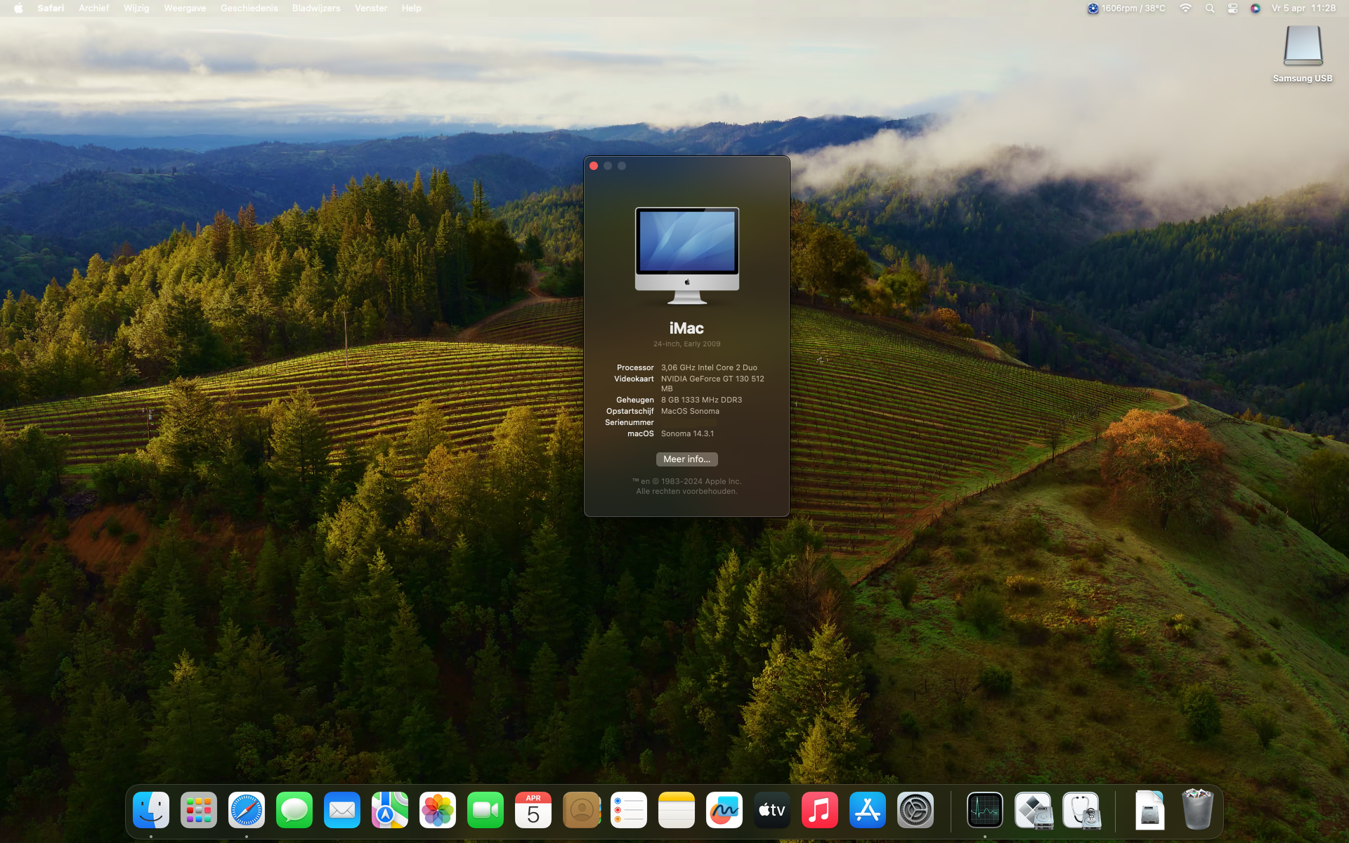Select the Samsung USB drive on desktop
1349x843 pixels.
click(x=1303, y=54)
